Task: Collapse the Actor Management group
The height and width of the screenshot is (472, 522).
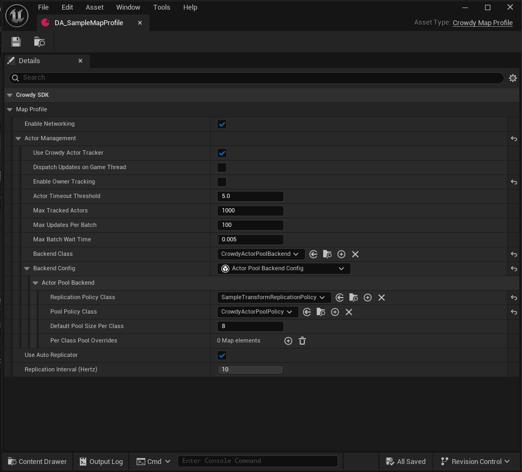Action: click(x=18, y=138)
